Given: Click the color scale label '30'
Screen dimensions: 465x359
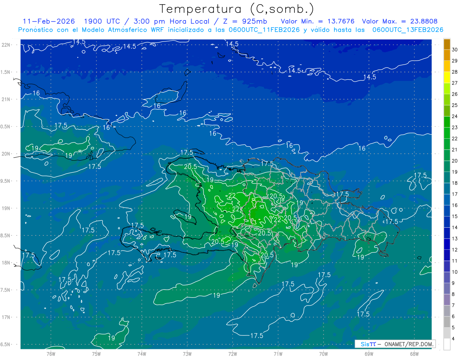Looking at the screenshot, I should pyautogui.click(x=455, y=49).
